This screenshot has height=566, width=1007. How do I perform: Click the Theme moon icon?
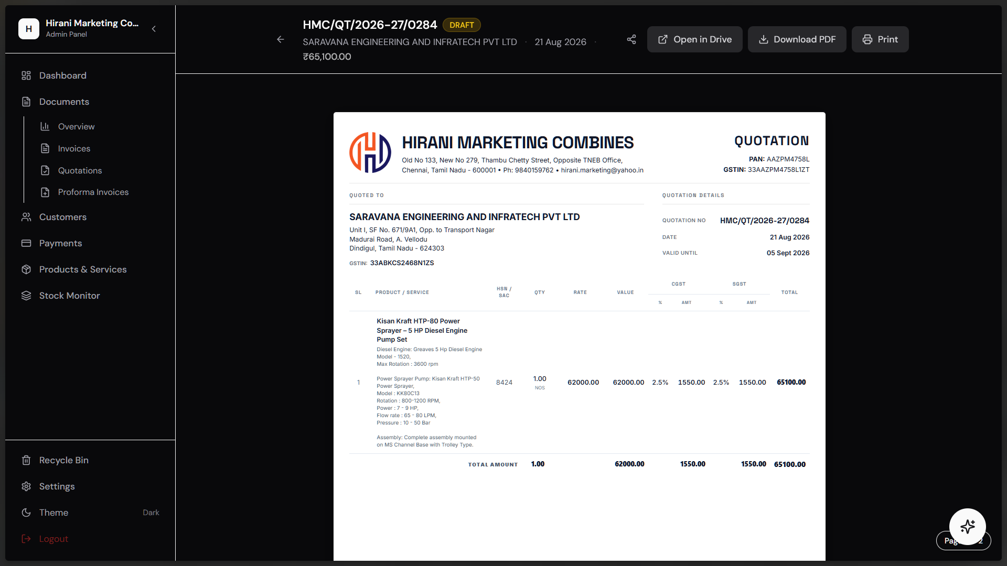pyautogui.click(x=26, y=513)
